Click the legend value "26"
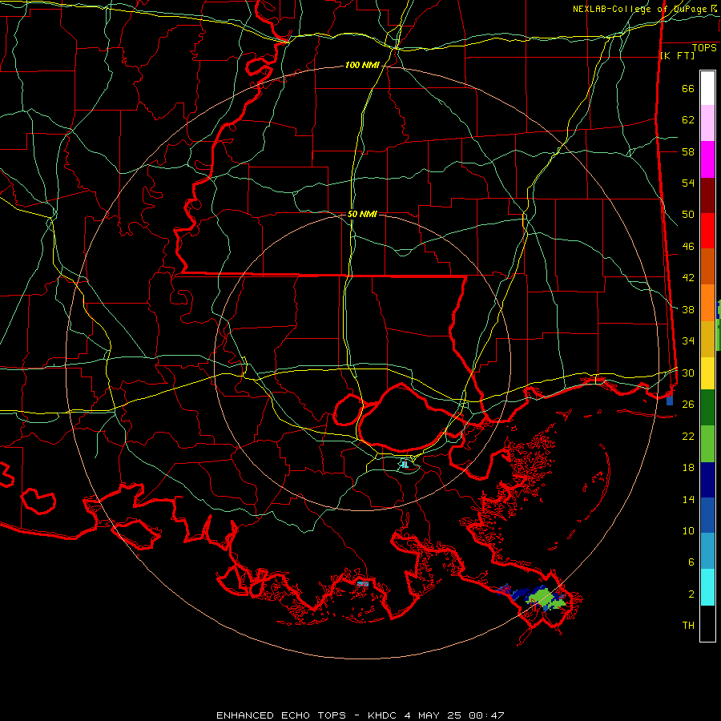The image size is (721, 721). 688,405
